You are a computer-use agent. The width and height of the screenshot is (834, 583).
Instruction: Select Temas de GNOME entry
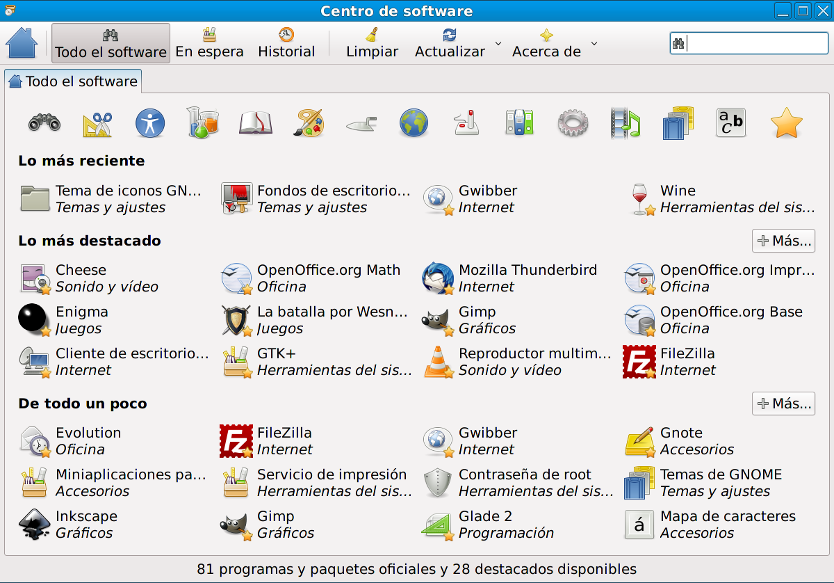click(x=703, y=483)
